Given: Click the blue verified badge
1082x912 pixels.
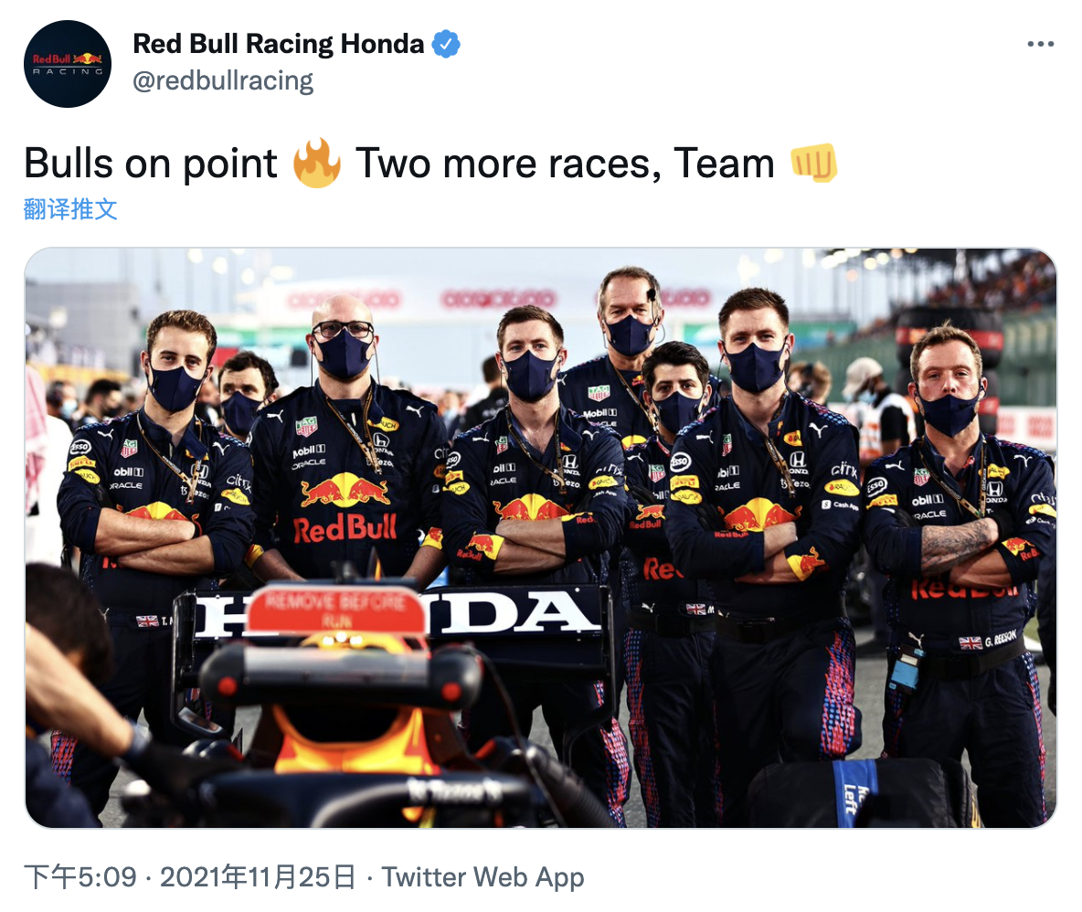Looking at the screenshot, I should [446, 44].
